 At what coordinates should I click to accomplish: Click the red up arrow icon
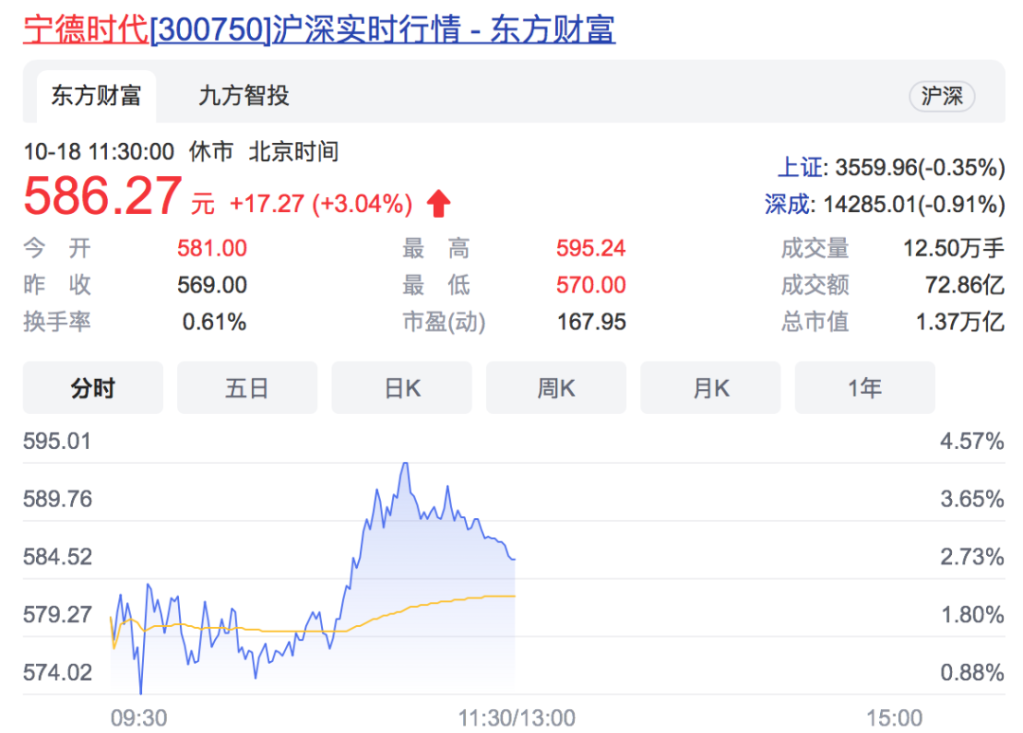tap(439, 204)
